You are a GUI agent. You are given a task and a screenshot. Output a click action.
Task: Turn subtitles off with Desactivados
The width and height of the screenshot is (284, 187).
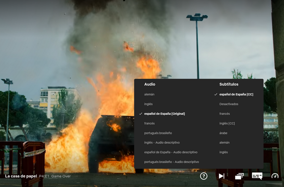pyautogui.click(x=229, y=104)
